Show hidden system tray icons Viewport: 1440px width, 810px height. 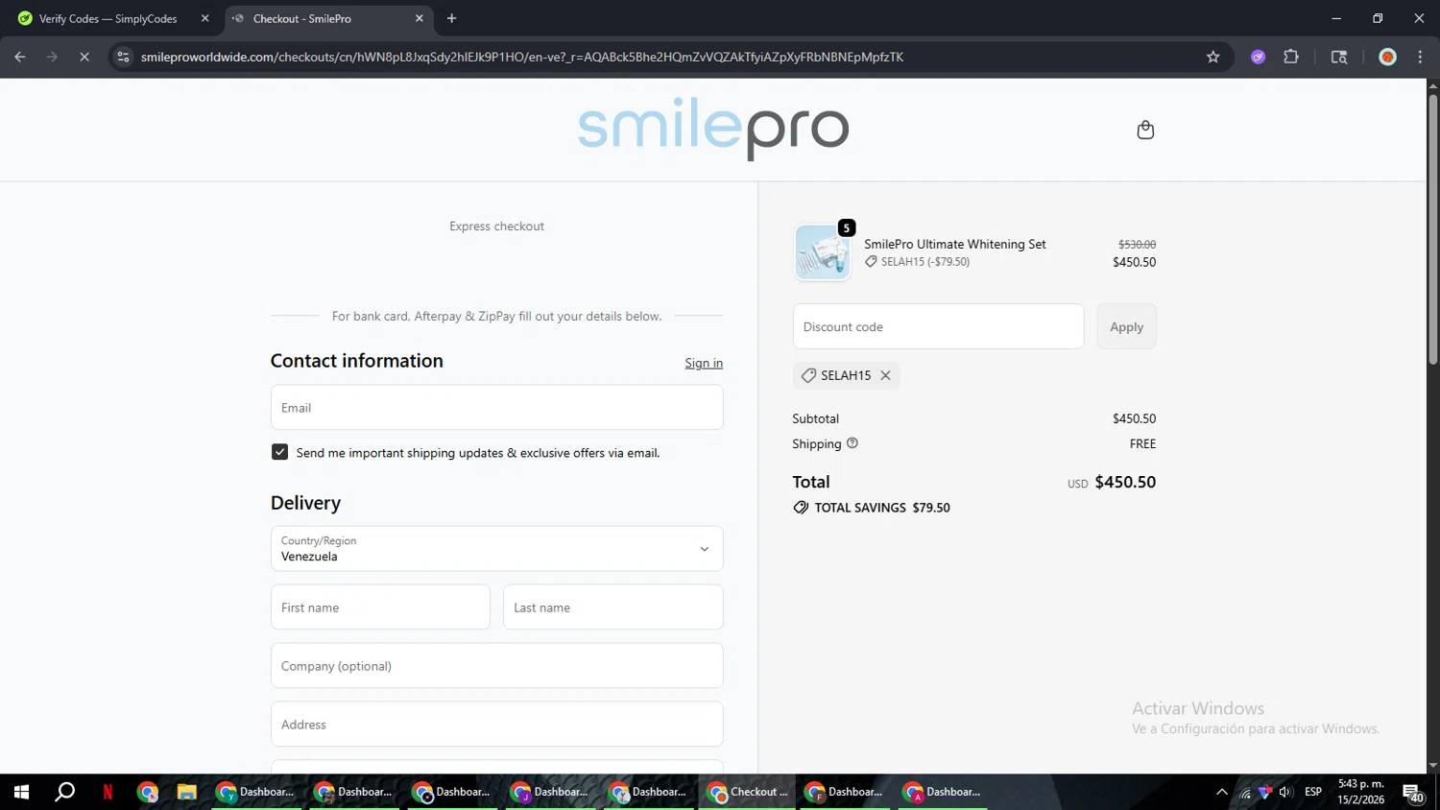pyautogui.click(x=1221, y=792)
